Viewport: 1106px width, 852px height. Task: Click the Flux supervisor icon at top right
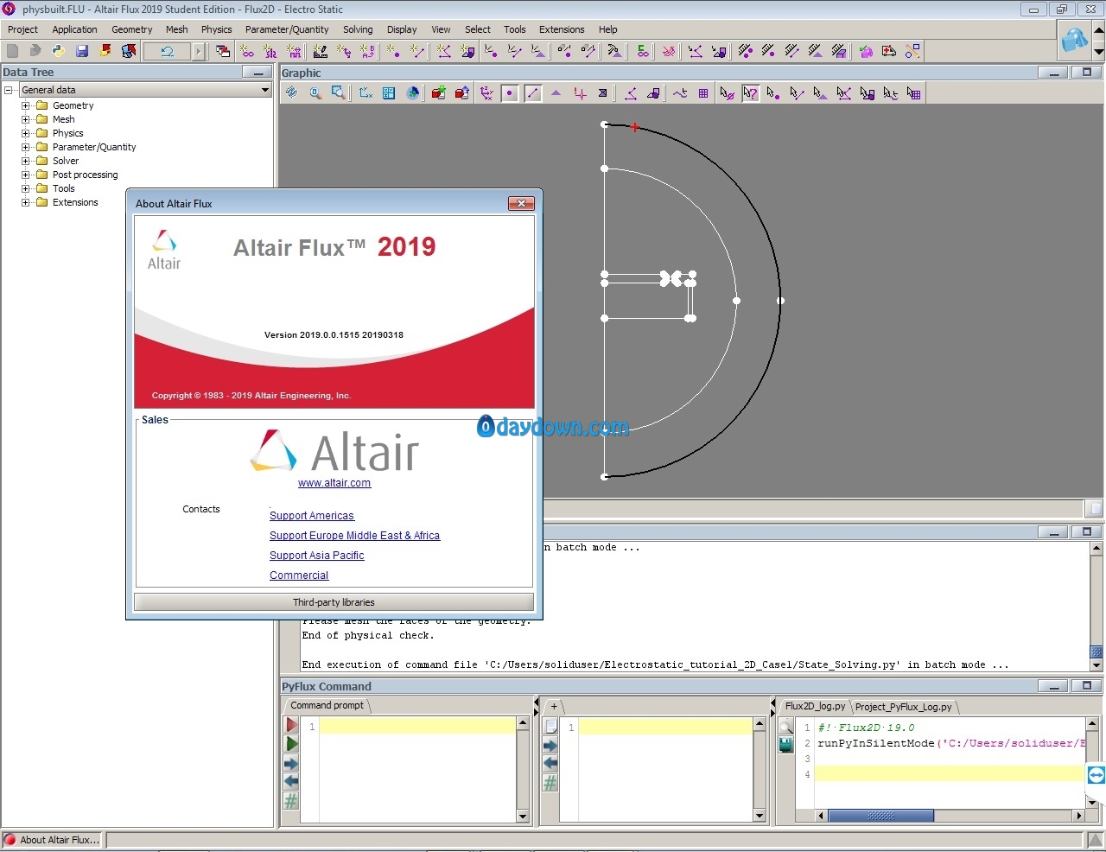click(x=1074, y=39)
